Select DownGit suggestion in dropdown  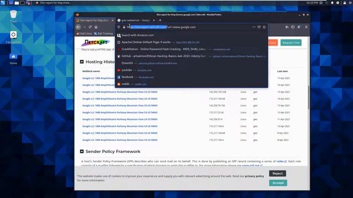[191, 63]
